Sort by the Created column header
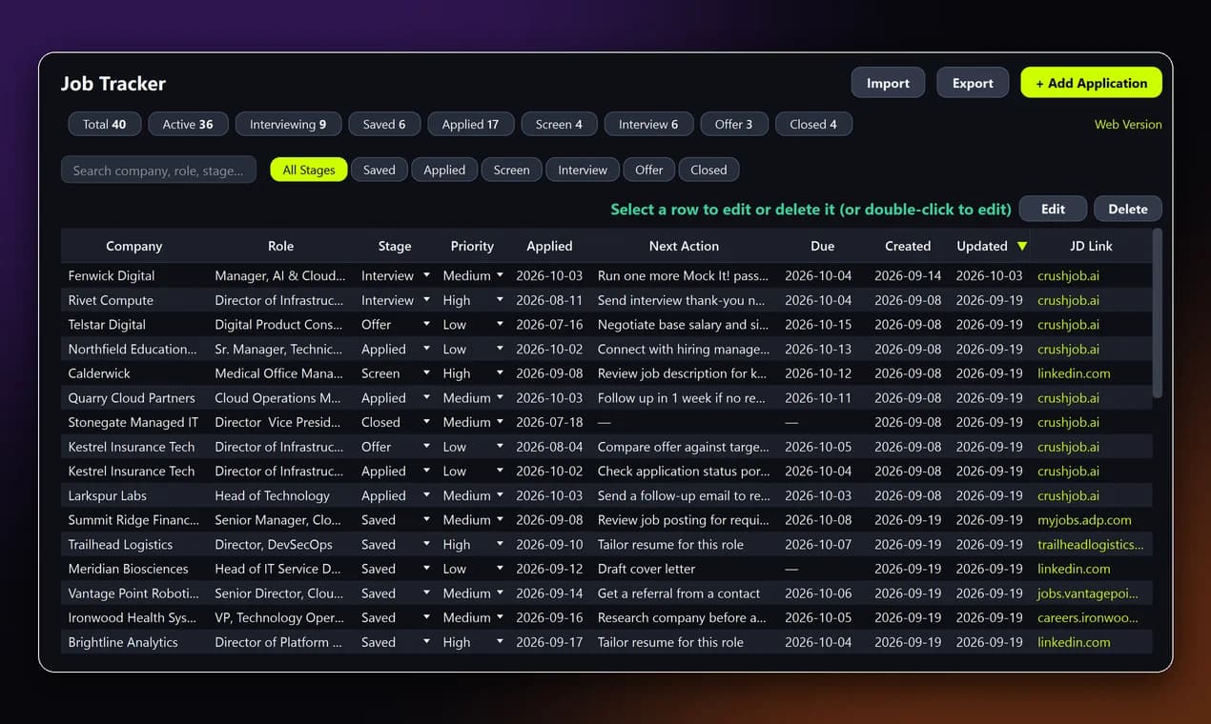 click(908, 246)
